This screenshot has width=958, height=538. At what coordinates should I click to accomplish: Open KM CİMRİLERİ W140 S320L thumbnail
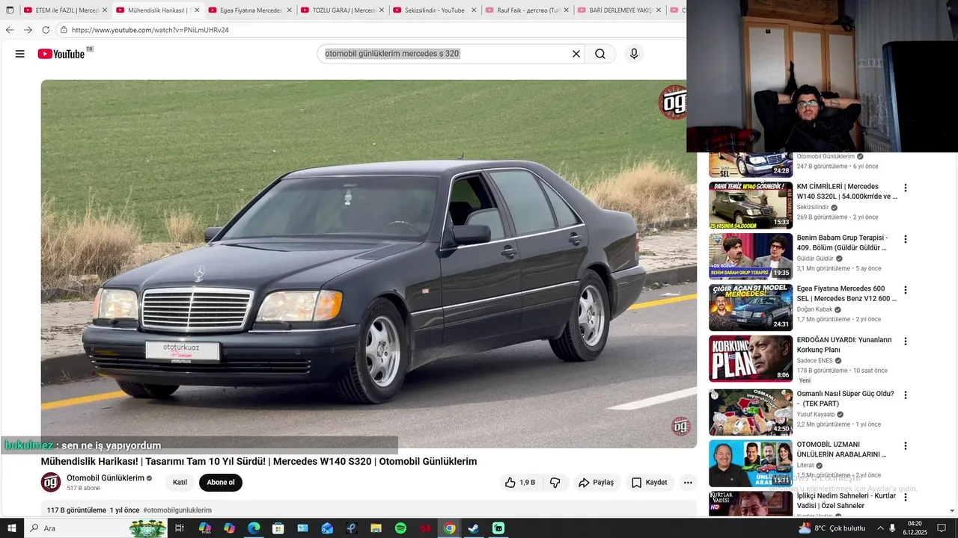tap(751, 205)
